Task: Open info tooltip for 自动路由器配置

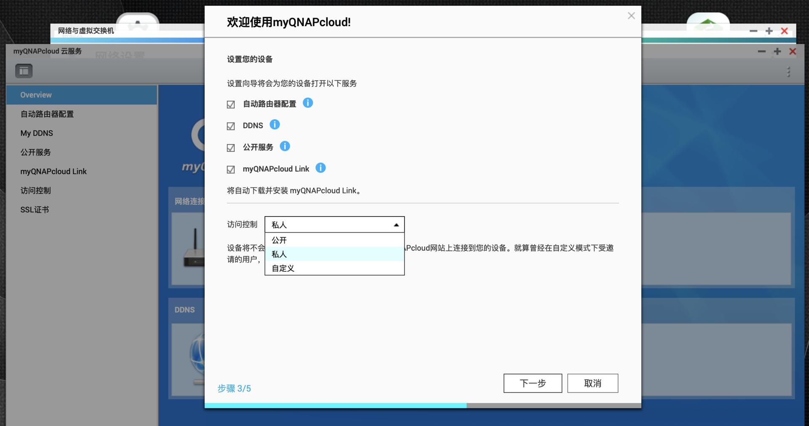Action: [x=308, y=103]
